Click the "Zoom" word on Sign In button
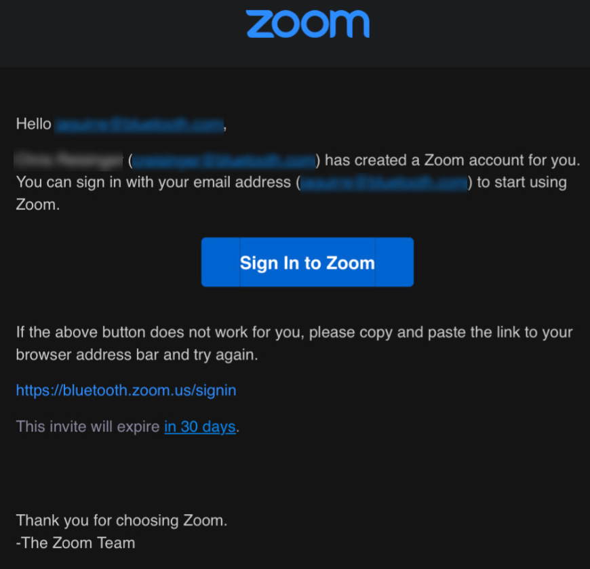 click(351, 263)
